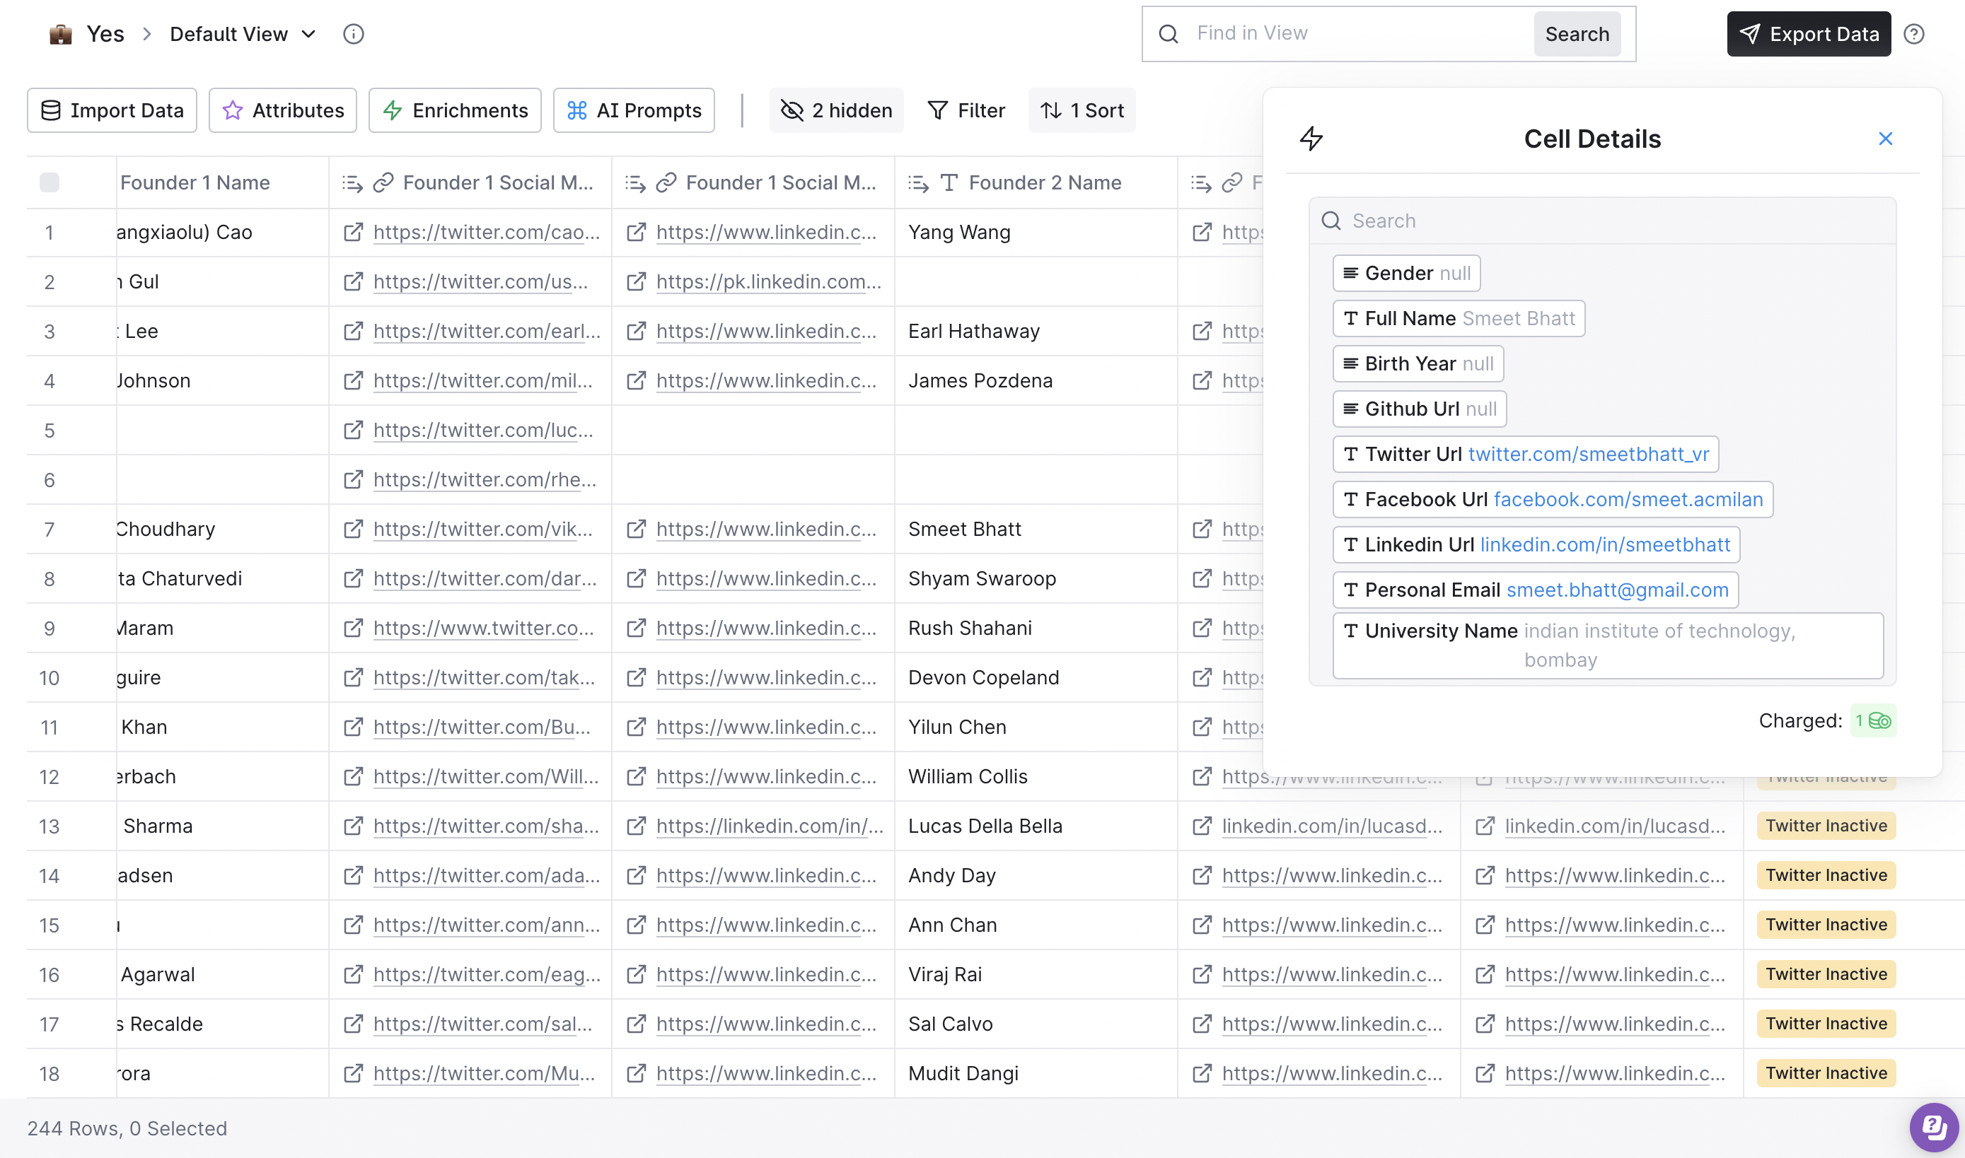Image resolution: width=1965 pixels, height=1158 pixels.
Task: Toggle the select-all rows checkbox
Action: click(x=50, y=182)
